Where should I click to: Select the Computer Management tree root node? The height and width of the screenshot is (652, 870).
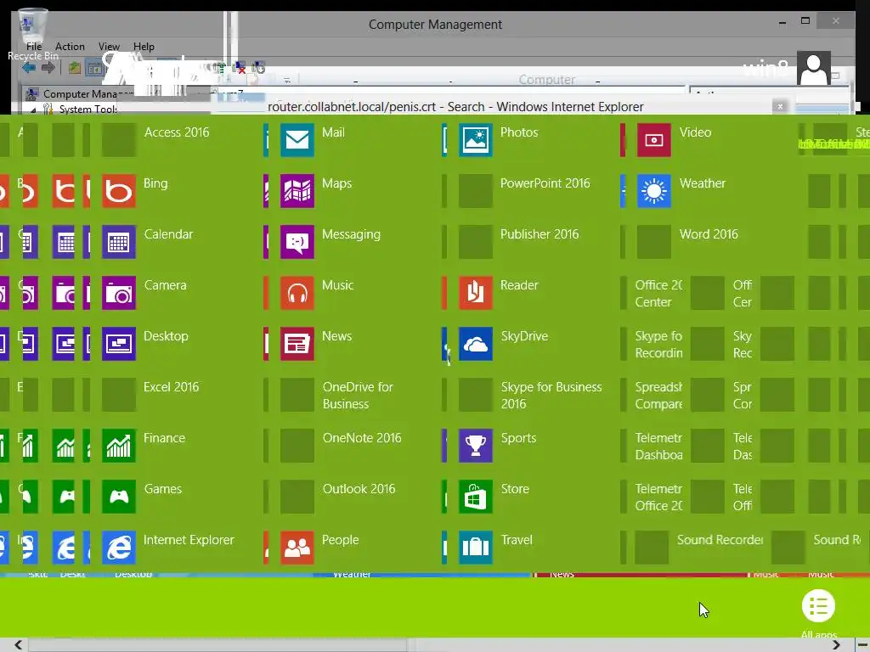click(80, 93)
